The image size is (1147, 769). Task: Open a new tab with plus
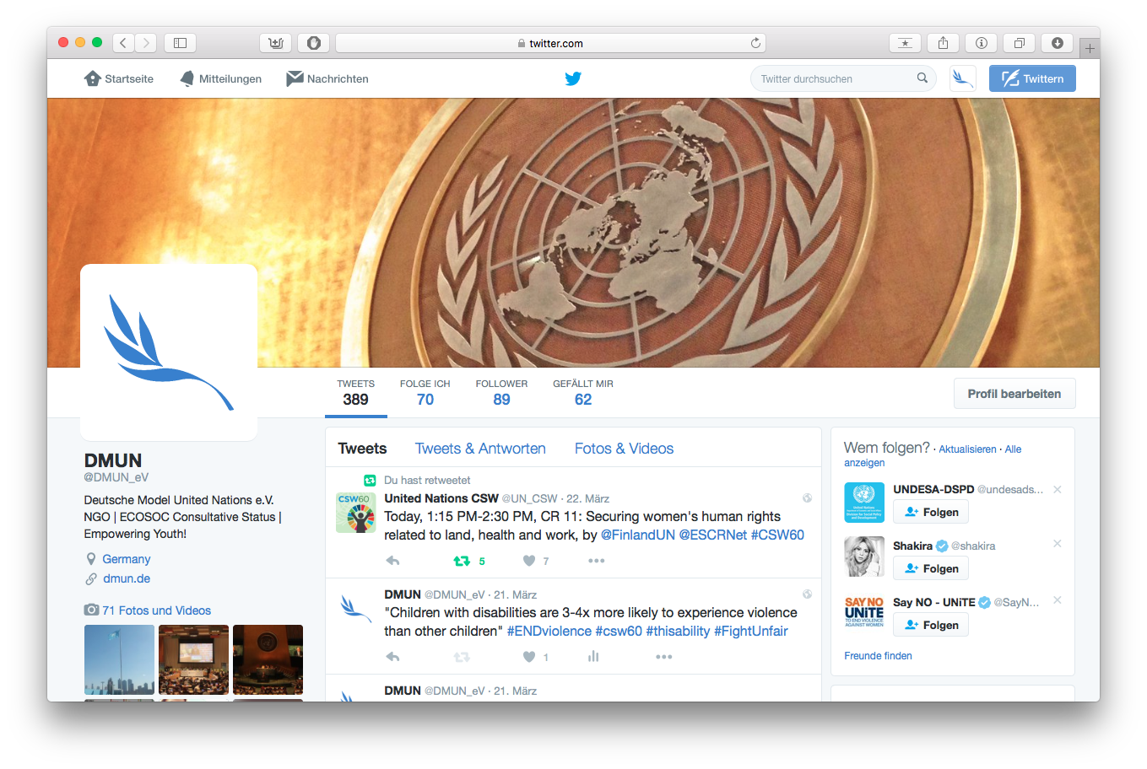click(1090, 49)
